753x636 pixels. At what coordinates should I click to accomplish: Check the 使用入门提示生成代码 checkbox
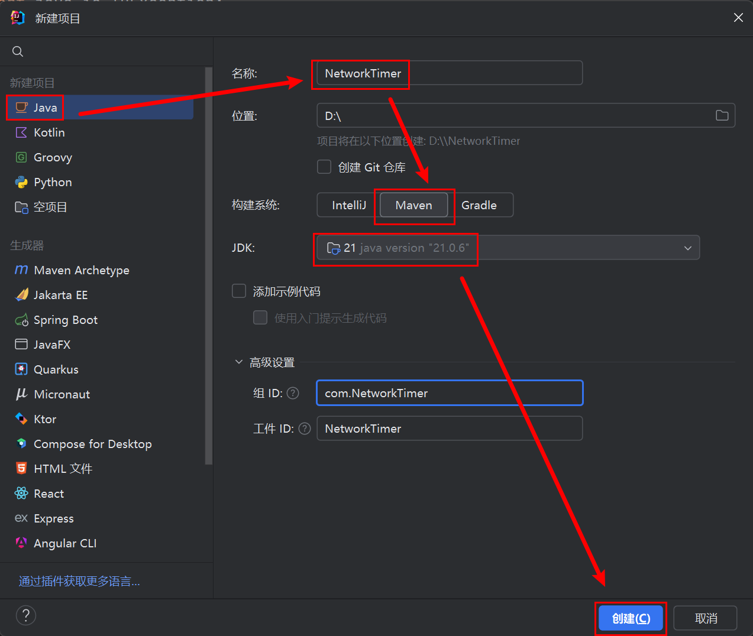tap(260, 318)
